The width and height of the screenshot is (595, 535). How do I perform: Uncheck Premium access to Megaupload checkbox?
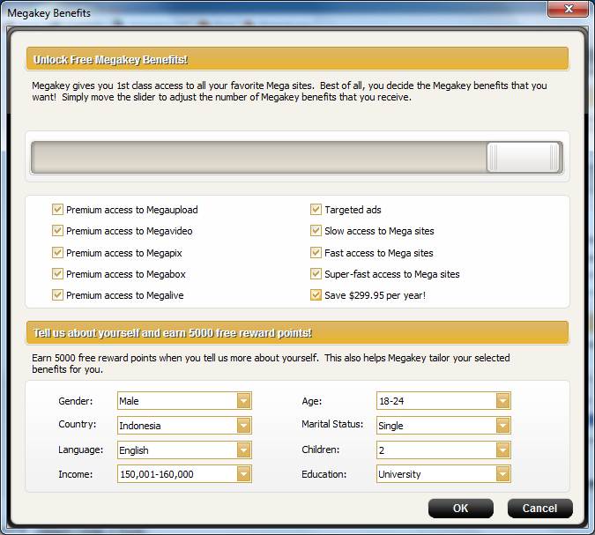point(57,209)
